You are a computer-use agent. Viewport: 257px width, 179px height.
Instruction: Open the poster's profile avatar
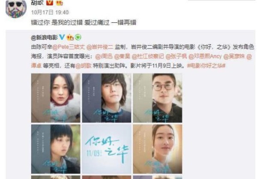pos(16,8)
